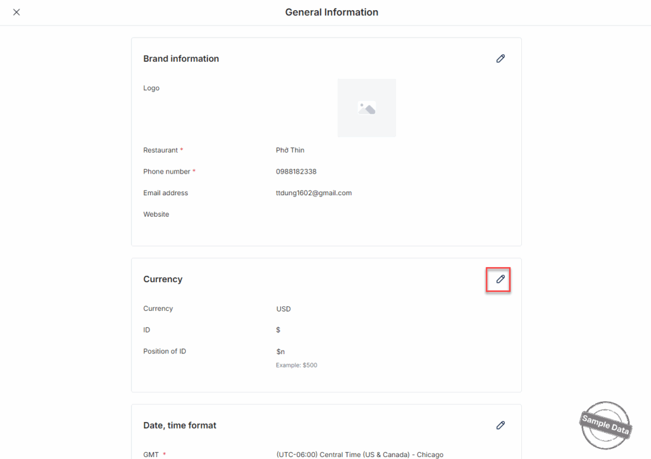Click the Position of ID label

tap(165, 351)
